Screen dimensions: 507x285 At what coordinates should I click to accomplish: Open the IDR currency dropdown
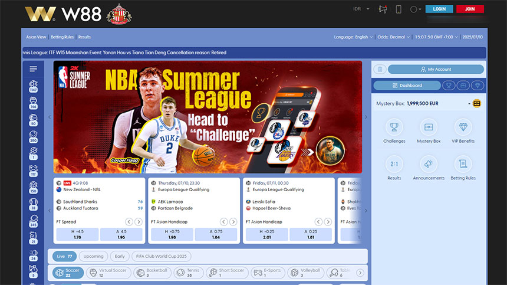click(361, 9)
